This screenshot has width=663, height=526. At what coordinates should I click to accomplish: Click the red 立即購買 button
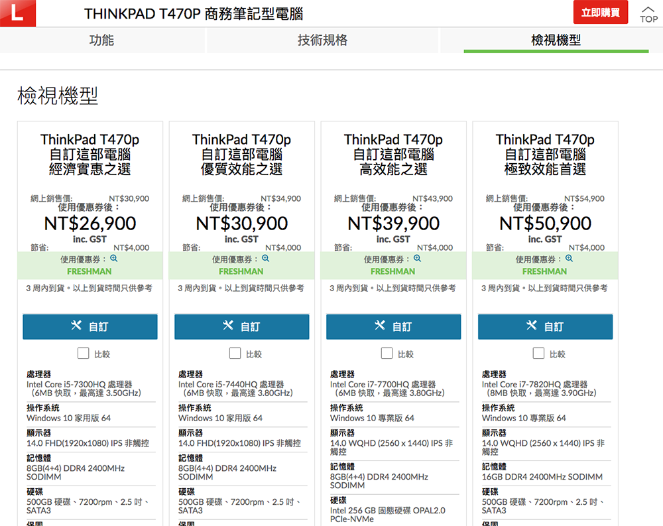(x=601, y=13)
